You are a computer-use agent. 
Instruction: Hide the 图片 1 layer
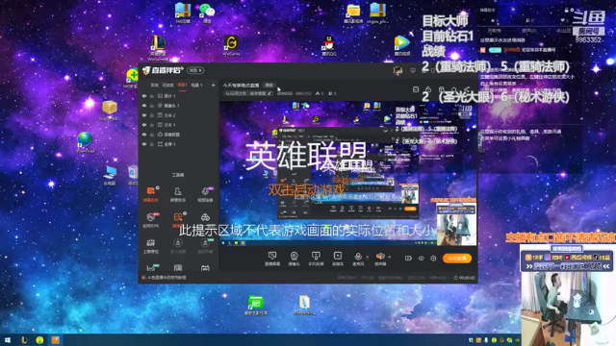[x=144, y=96]
